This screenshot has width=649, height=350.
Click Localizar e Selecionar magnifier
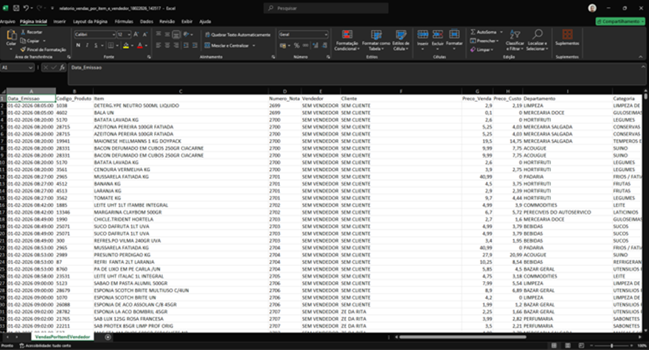point(537,34)
